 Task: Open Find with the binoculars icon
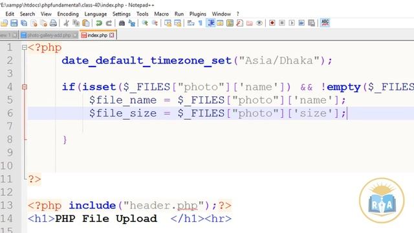click(x=122, y=23)
